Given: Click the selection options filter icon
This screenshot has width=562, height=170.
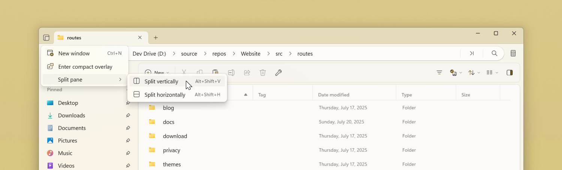Looking at the screenshot, I should pyautogui.click(x=439, y=73).
